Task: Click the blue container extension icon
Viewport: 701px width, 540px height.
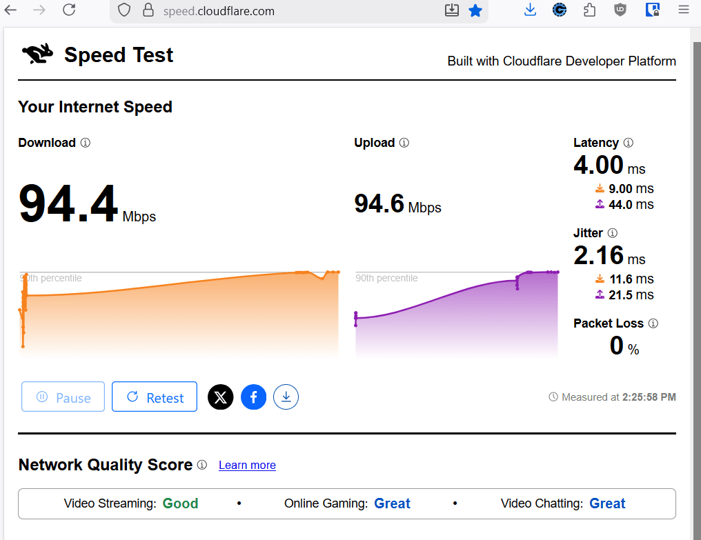Action: pyautogui.click(x=652, y=10)
